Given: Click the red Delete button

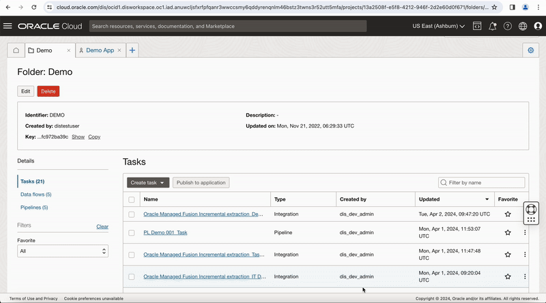Looking at the screenshot, I should click(48, 91).
